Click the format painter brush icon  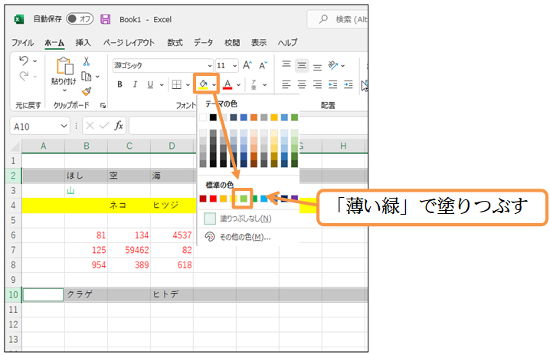pos(87,91)
